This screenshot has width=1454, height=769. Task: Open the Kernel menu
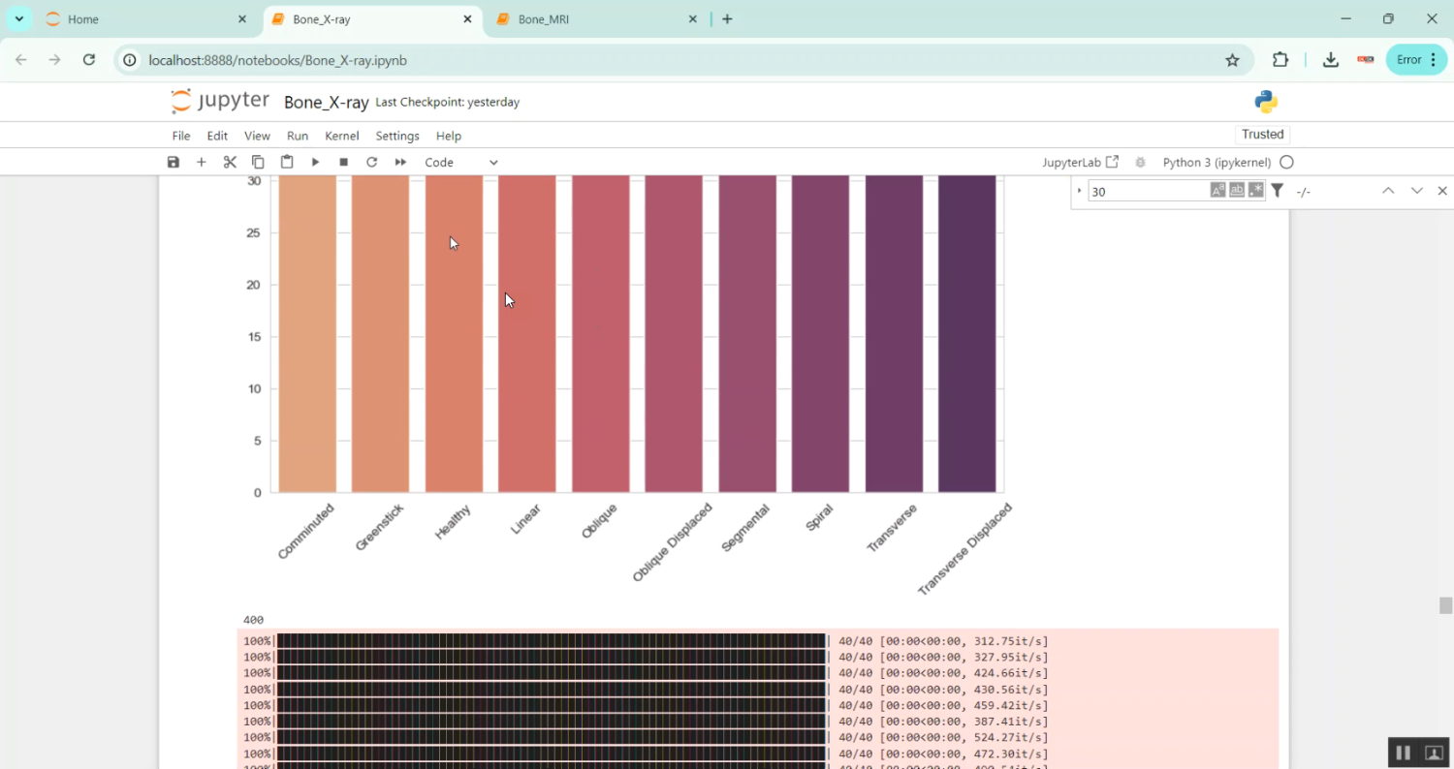point(341,136)
